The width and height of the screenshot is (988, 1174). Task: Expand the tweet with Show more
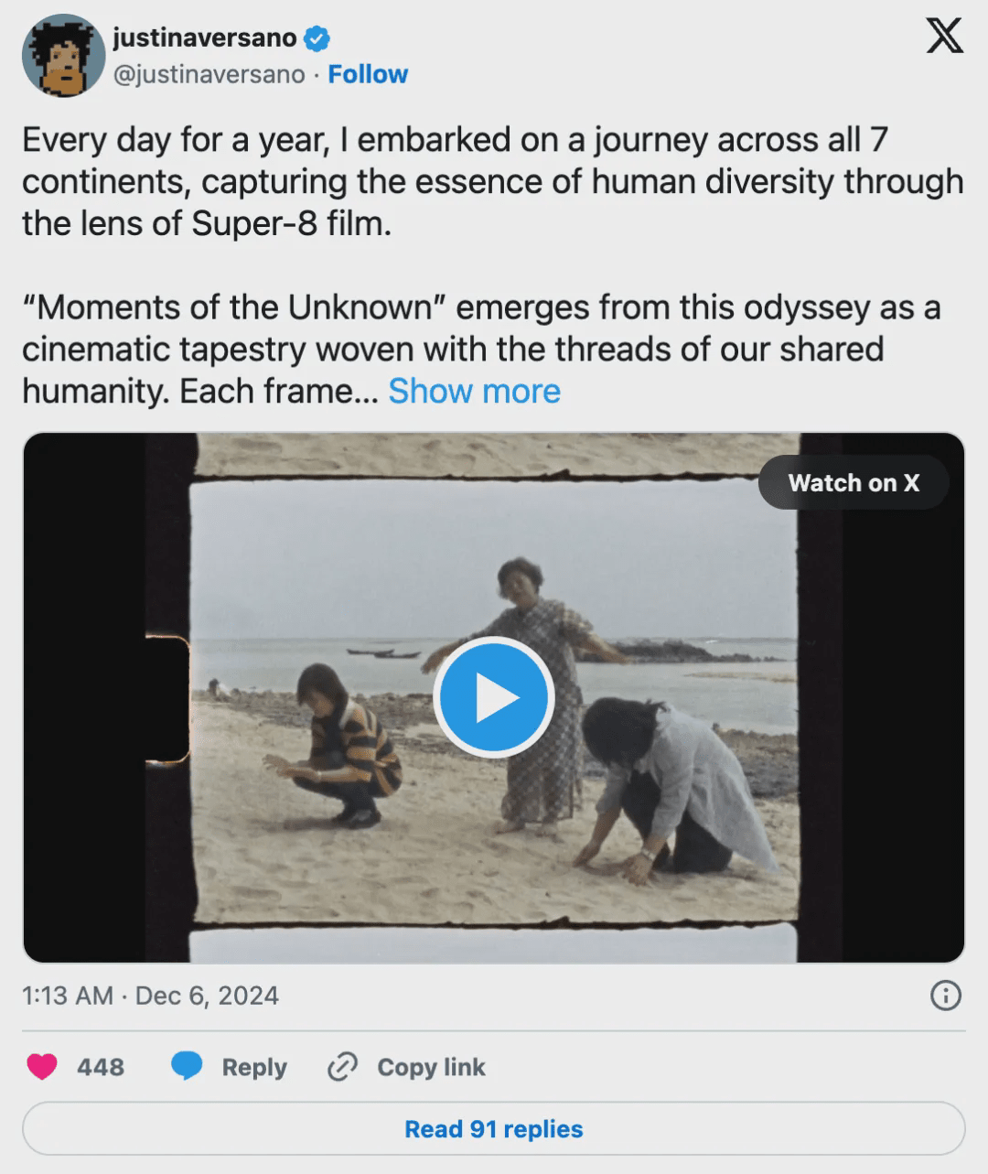pyautogui.click(x=474, y=392)
